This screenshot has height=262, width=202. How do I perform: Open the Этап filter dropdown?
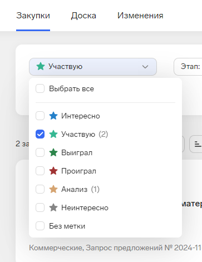tap(188, 67)
